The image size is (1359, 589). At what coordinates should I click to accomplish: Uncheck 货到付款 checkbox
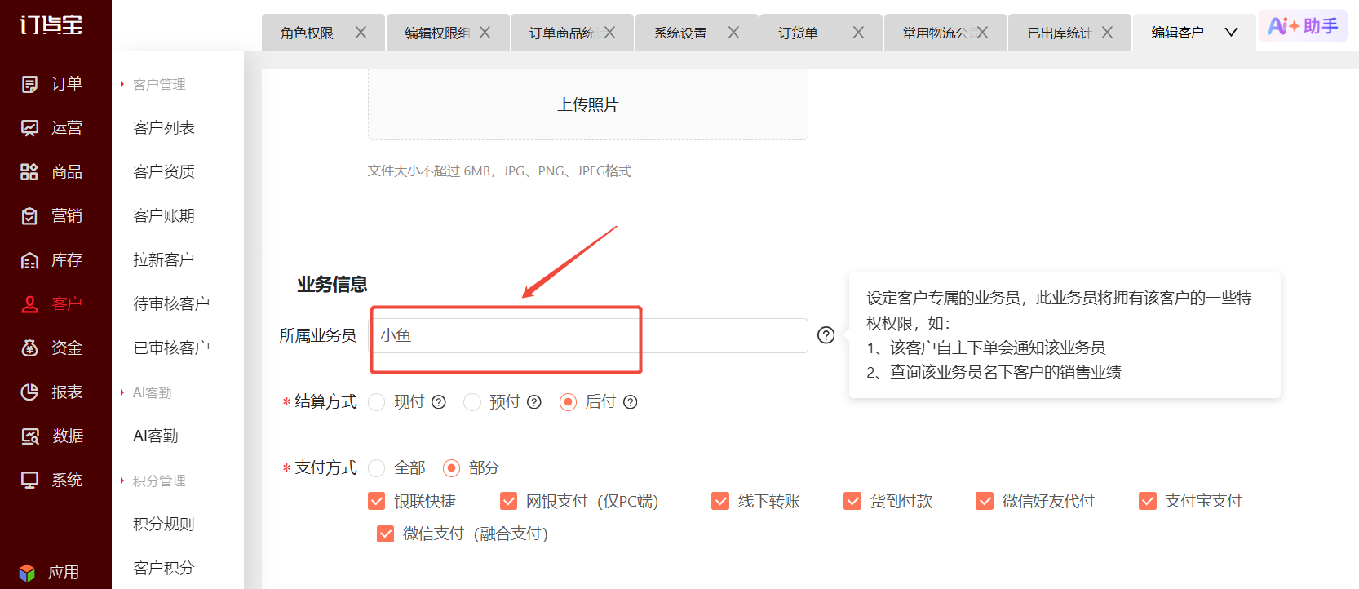tap(852, 501)
